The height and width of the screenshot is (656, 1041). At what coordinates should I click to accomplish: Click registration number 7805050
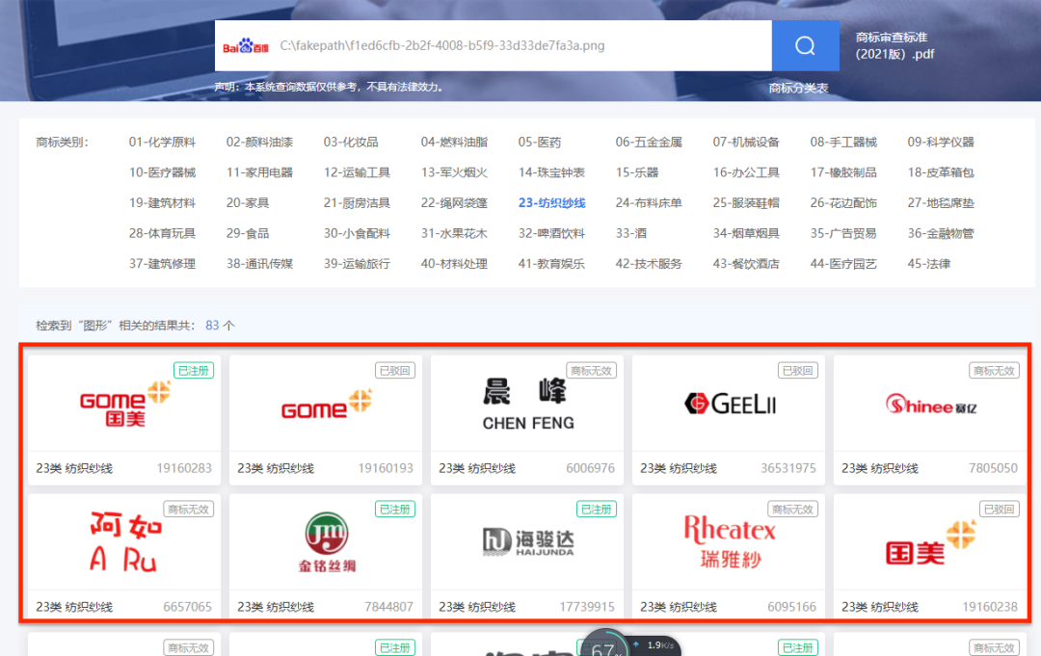tap(993, 468)
